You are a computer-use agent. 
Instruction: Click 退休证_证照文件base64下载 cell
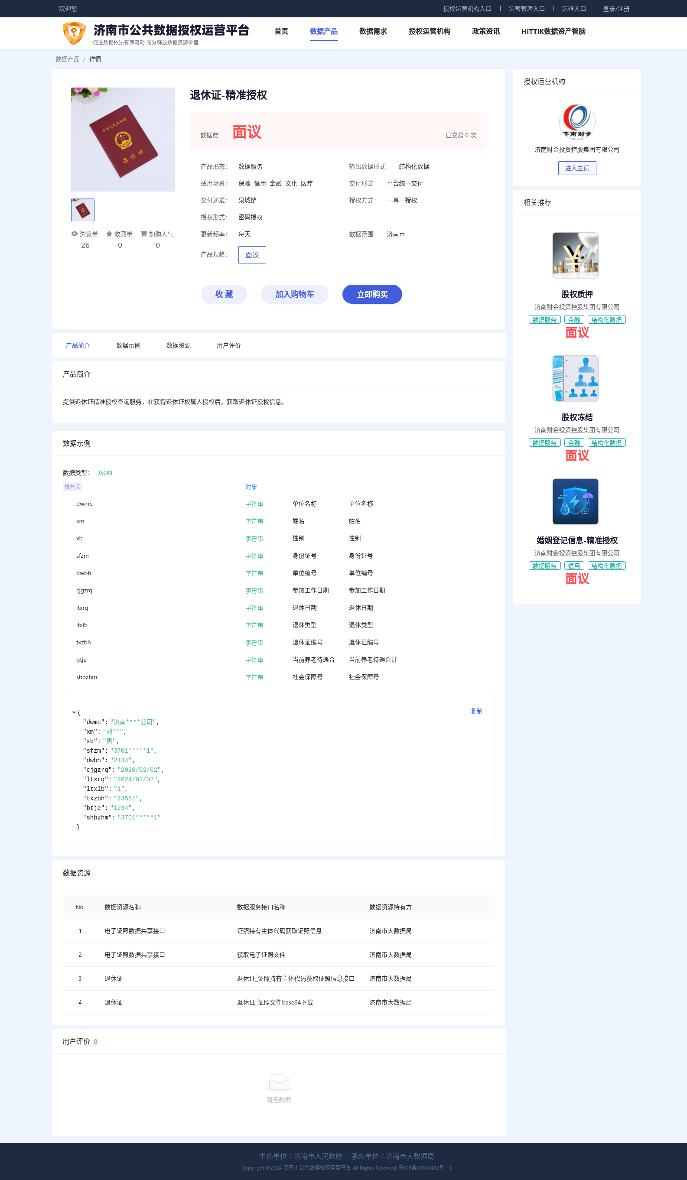click(275, 1002)
